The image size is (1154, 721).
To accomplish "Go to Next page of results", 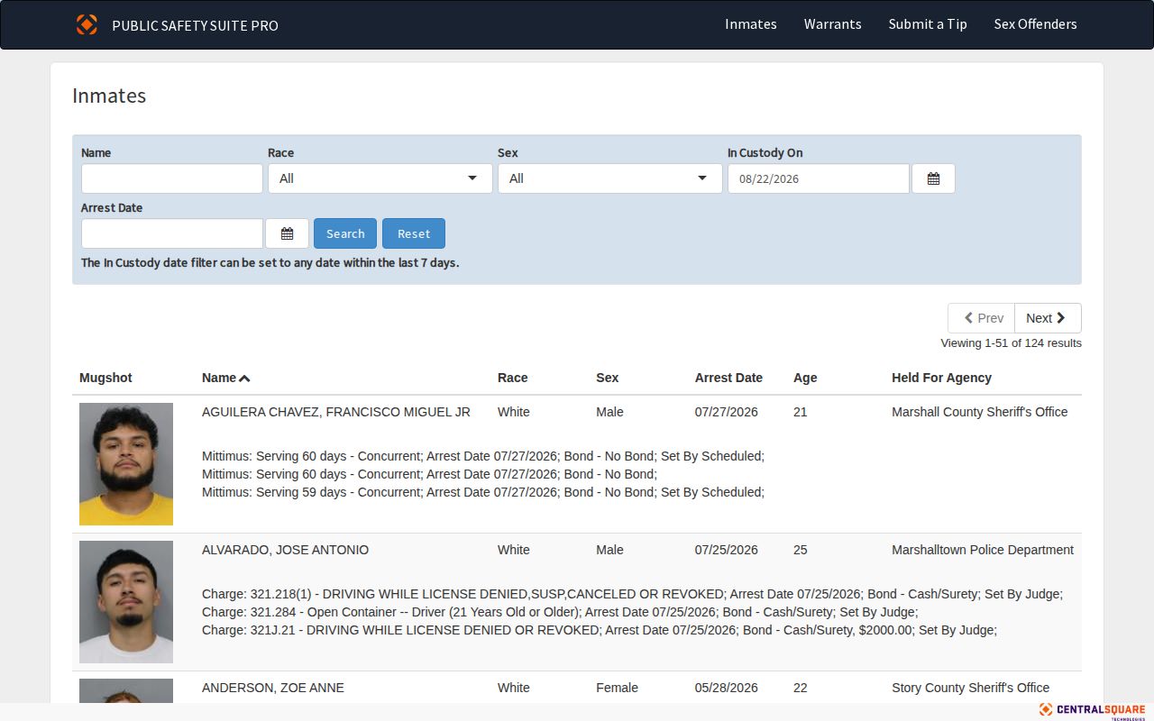I will 1048,318.
